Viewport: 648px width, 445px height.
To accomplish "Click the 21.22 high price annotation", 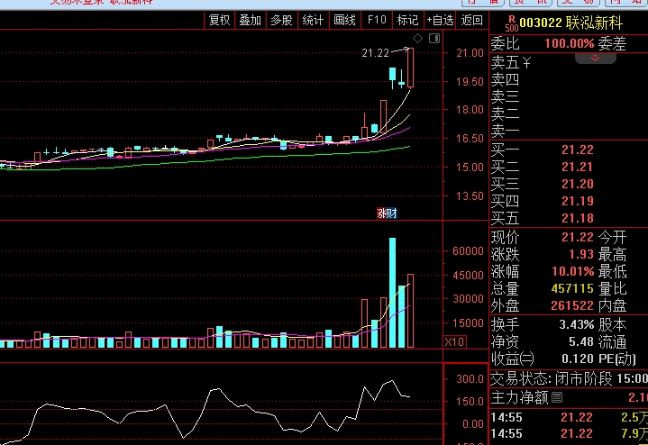I will click(375, 53).
